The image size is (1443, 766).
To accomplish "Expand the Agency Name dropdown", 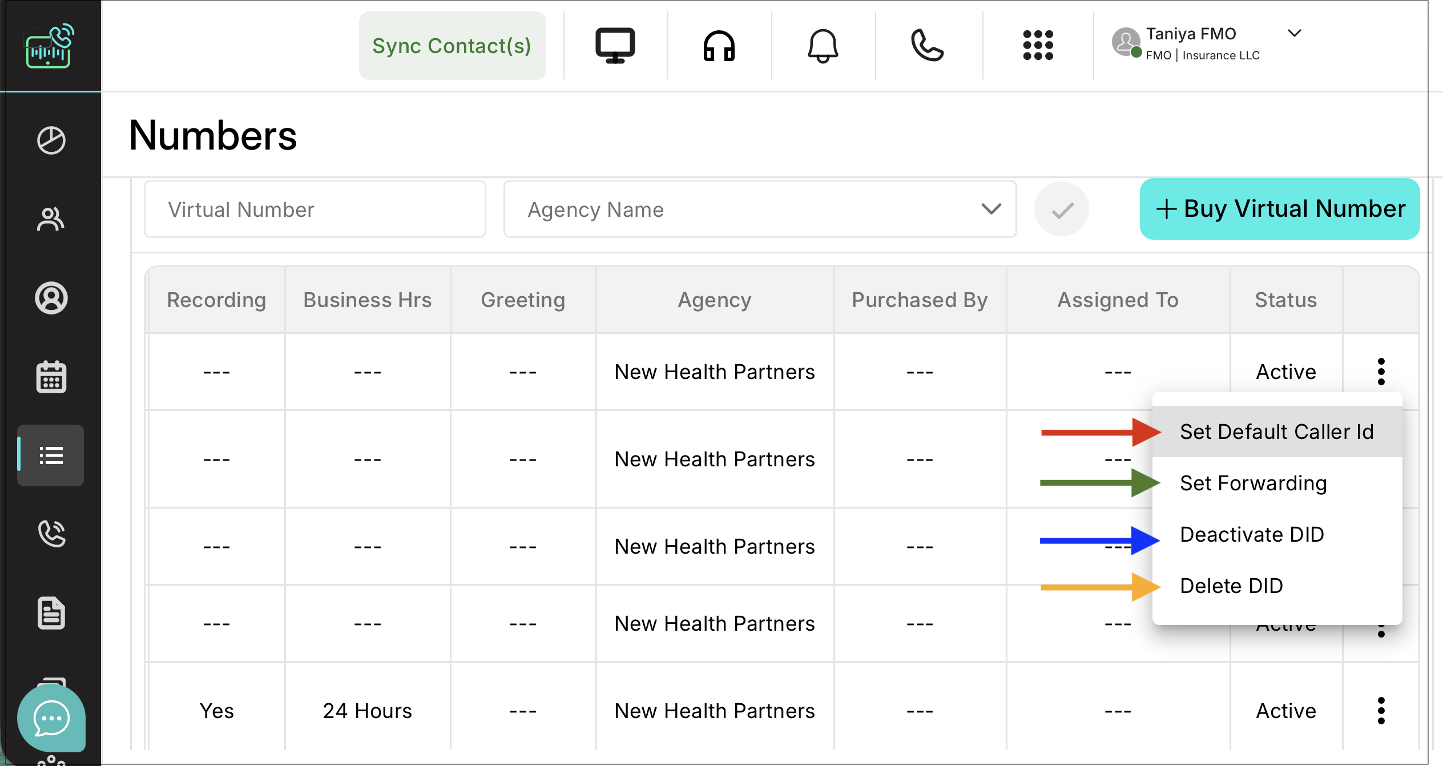I will tap(991, 209).
